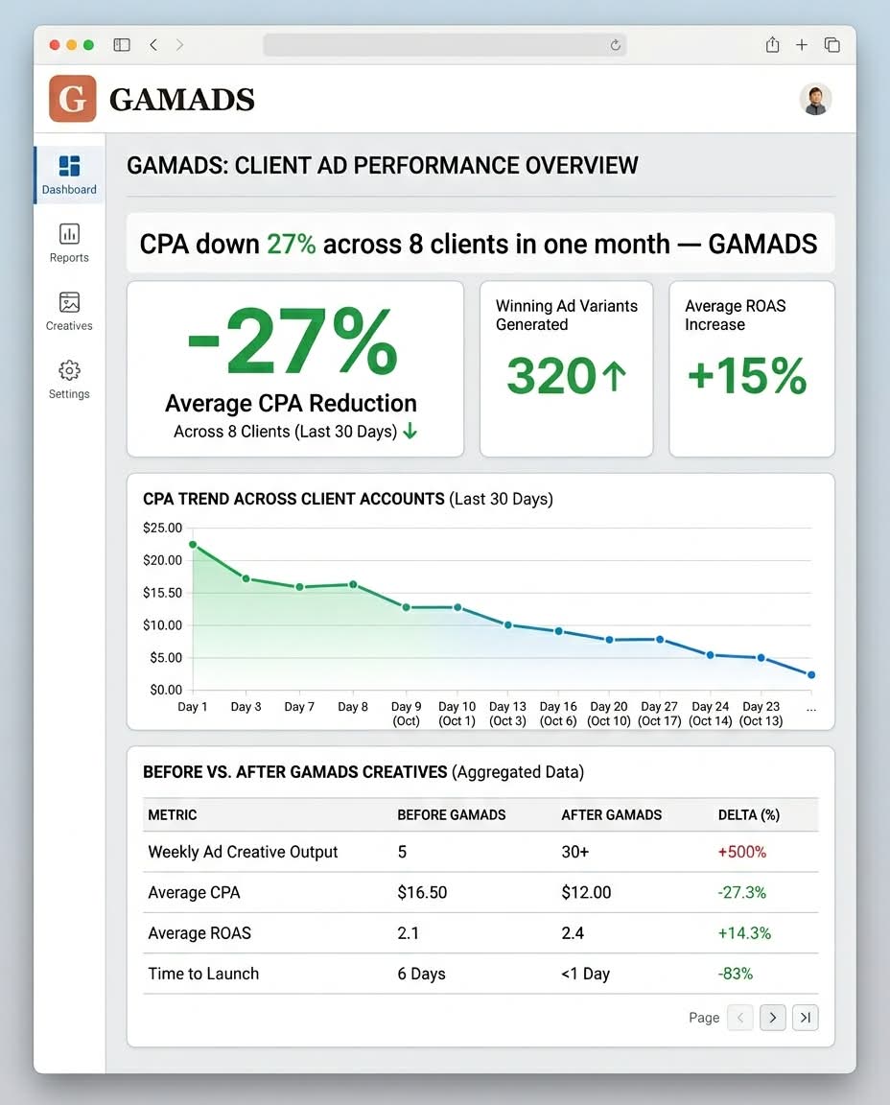Click the Winning Ad Variants Generated card

tap(567, 369)
